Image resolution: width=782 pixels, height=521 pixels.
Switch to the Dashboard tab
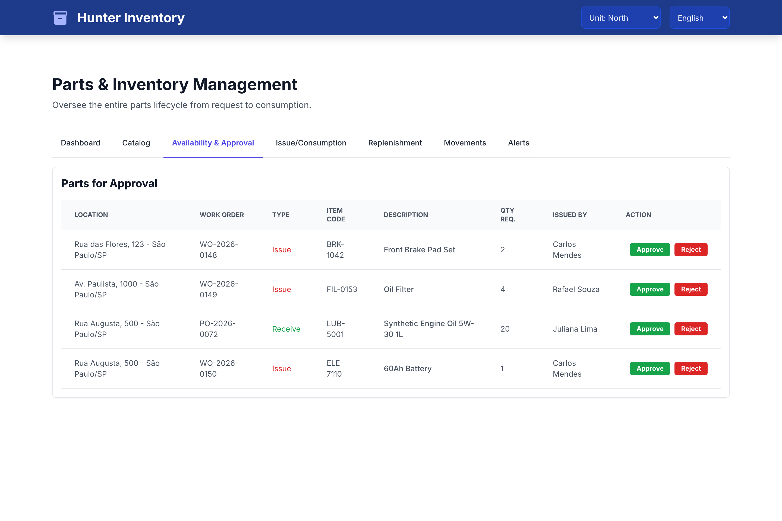click(x=80, y=143)
